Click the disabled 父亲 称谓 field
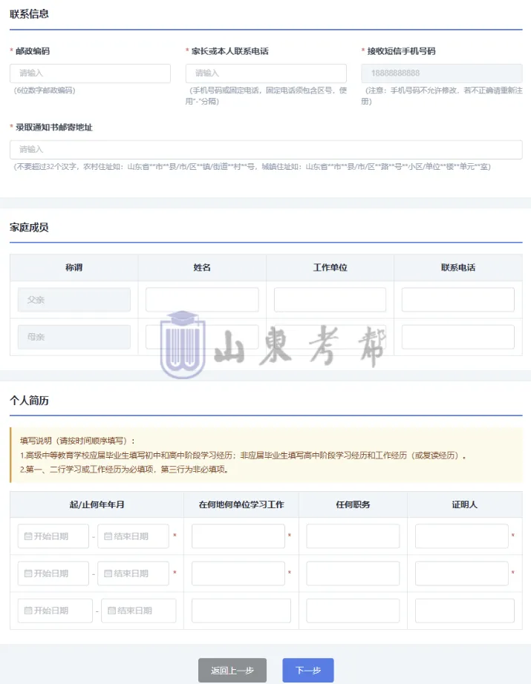531x684 pixels. [74, 300]
